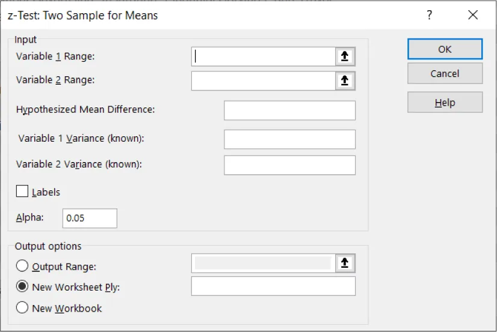Screen dimensions: 497x332
Task: Click the Variable 2 Variance (known) field
Action: pos(289,164)
